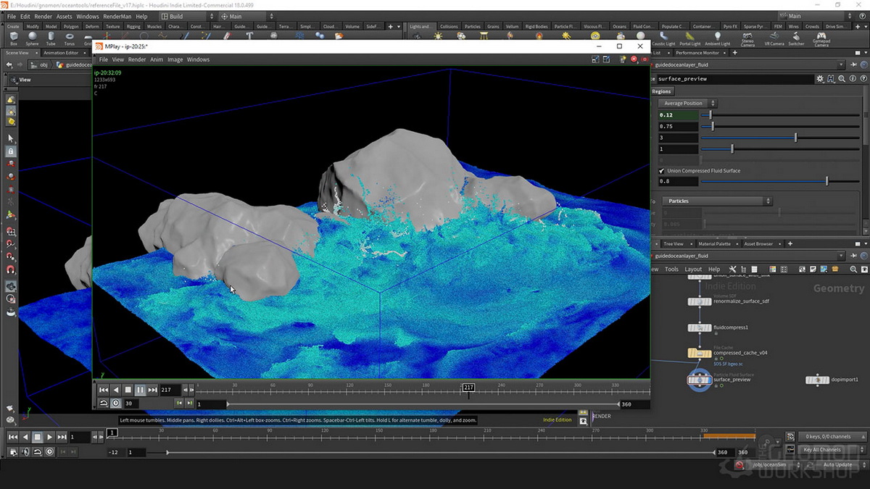Create a VR Camera from the shelf
Screen dimensions: 870x489
click(x=774, y=38)
